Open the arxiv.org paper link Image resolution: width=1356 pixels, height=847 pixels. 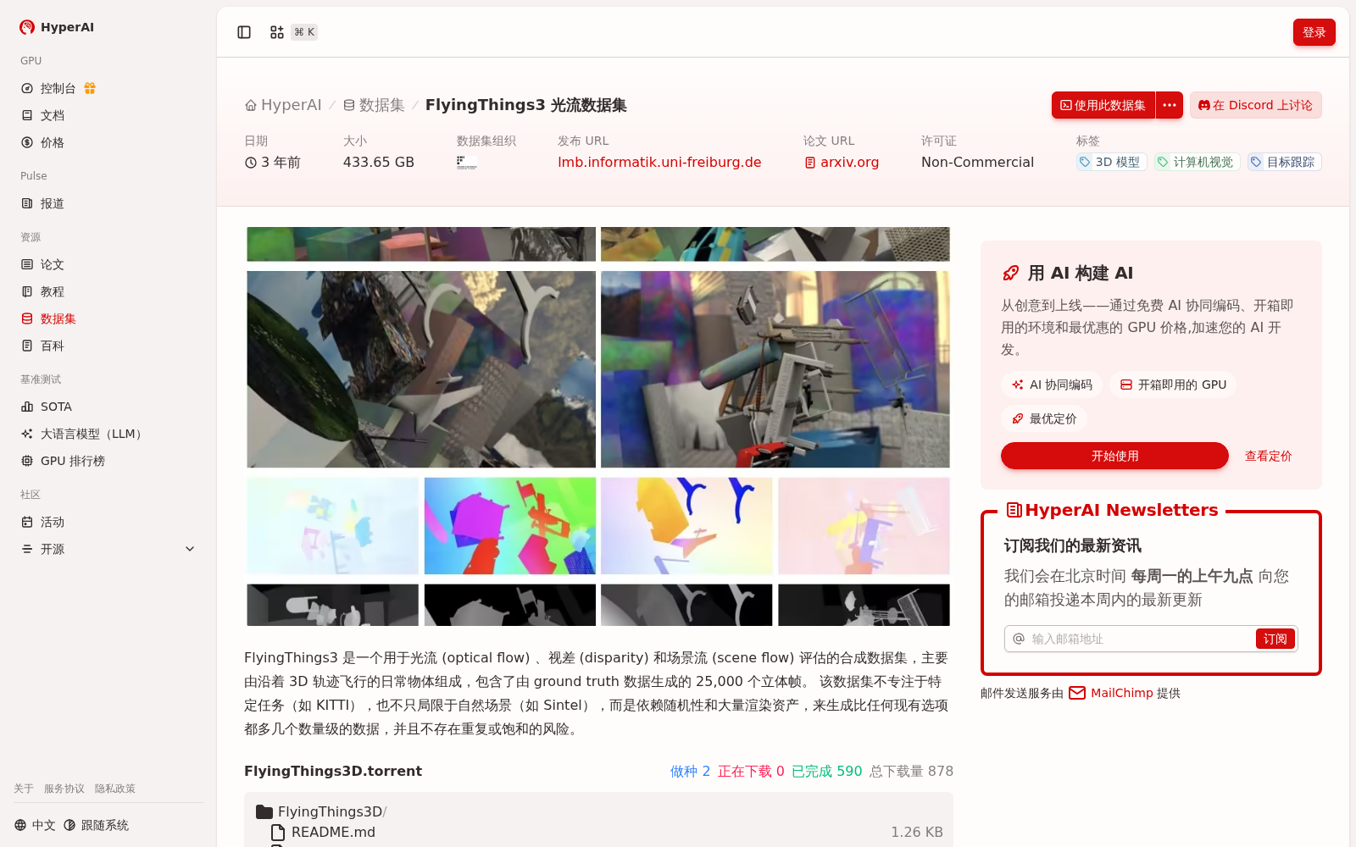click(842, 162)
